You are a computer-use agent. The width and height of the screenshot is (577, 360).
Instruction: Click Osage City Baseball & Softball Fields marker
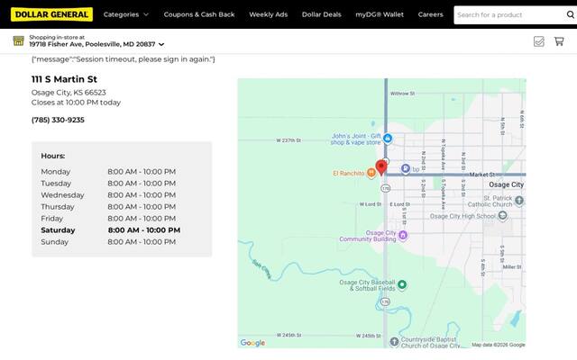pos(402,284)
